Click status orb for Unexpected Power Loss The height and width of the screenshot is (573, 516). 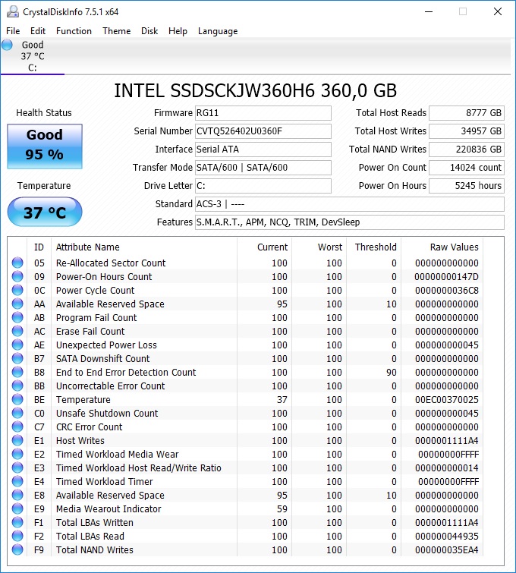(x=17, y=345)
